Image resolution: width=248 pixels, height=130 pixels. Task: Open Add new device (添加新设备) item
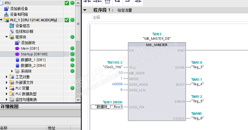pyautogui.click(x=19, y=9)
